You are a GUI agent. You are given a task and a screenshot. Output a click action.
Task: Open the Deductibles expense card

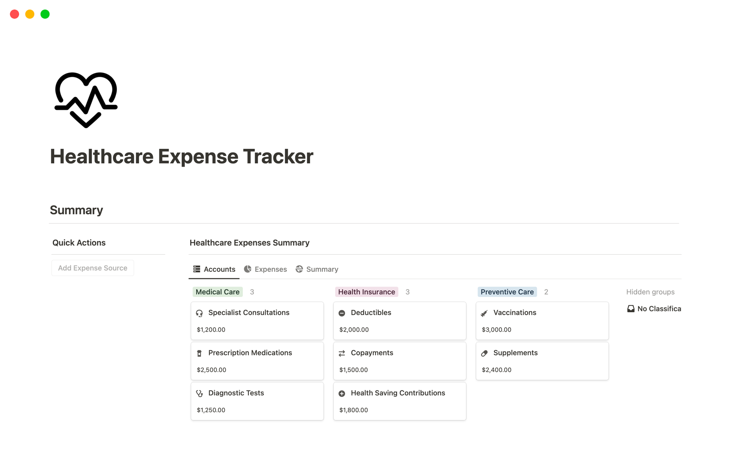pyautogui.click(x=399, y=321)
